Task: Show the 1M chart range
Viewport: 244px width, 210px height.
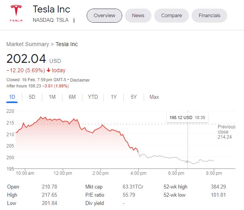Action: click(x=52, y=97)
